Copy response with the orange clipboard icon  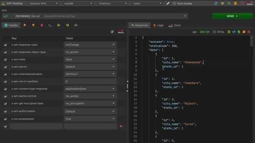coord(244,32)
